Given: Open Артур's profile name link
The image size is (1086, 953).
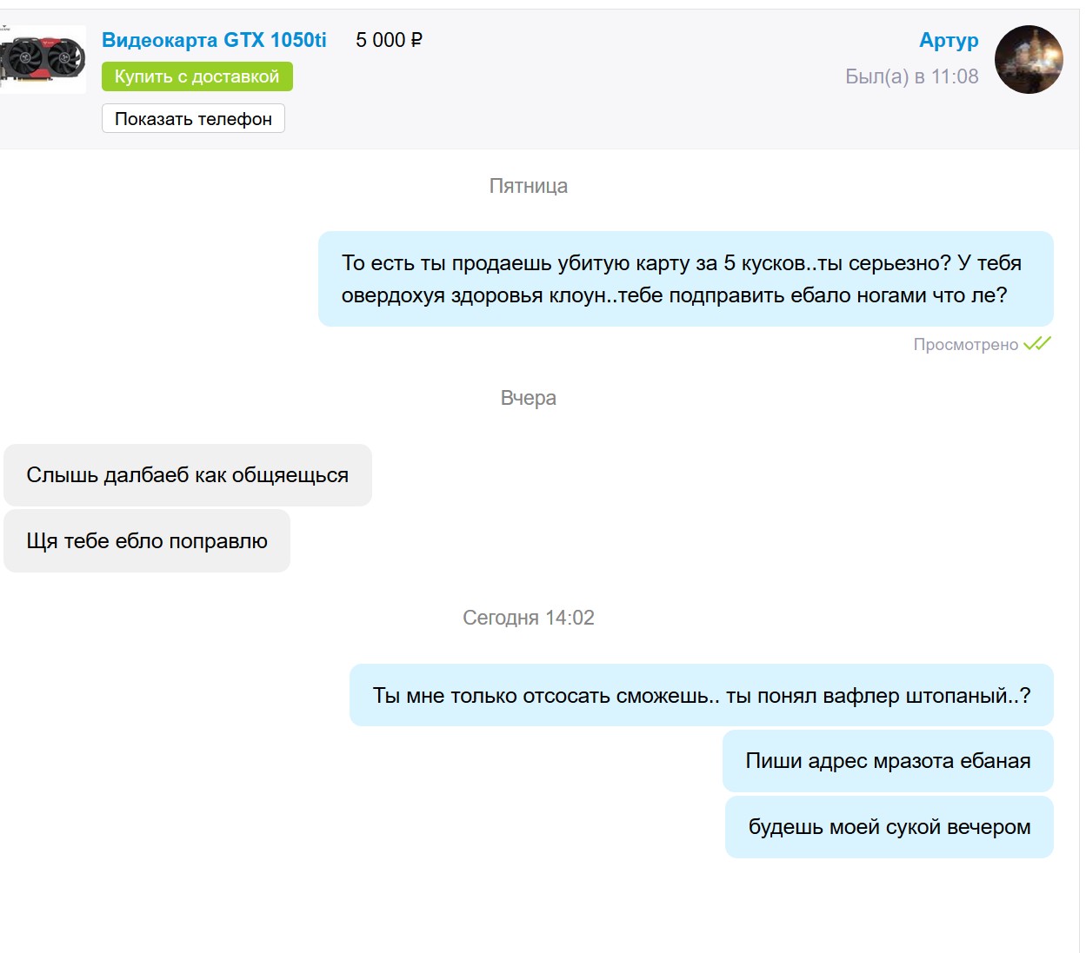Looking at the screenshot, I should [949, 40].
